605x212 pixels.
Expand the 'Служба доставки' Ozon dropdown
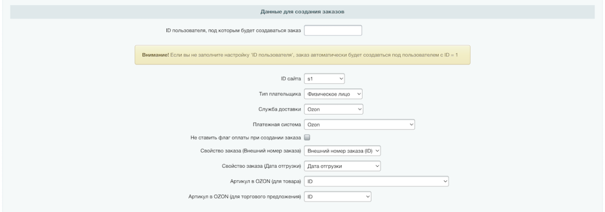coord(334,109)
